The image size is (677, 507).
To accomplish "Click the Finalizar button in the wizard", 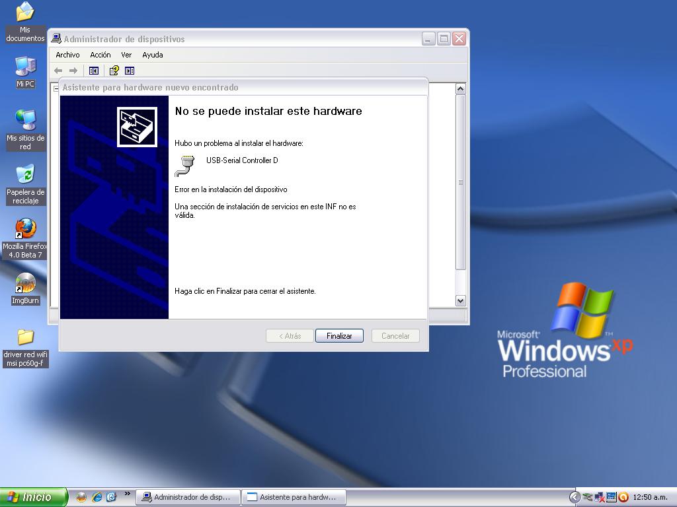I will pos(339,336).
